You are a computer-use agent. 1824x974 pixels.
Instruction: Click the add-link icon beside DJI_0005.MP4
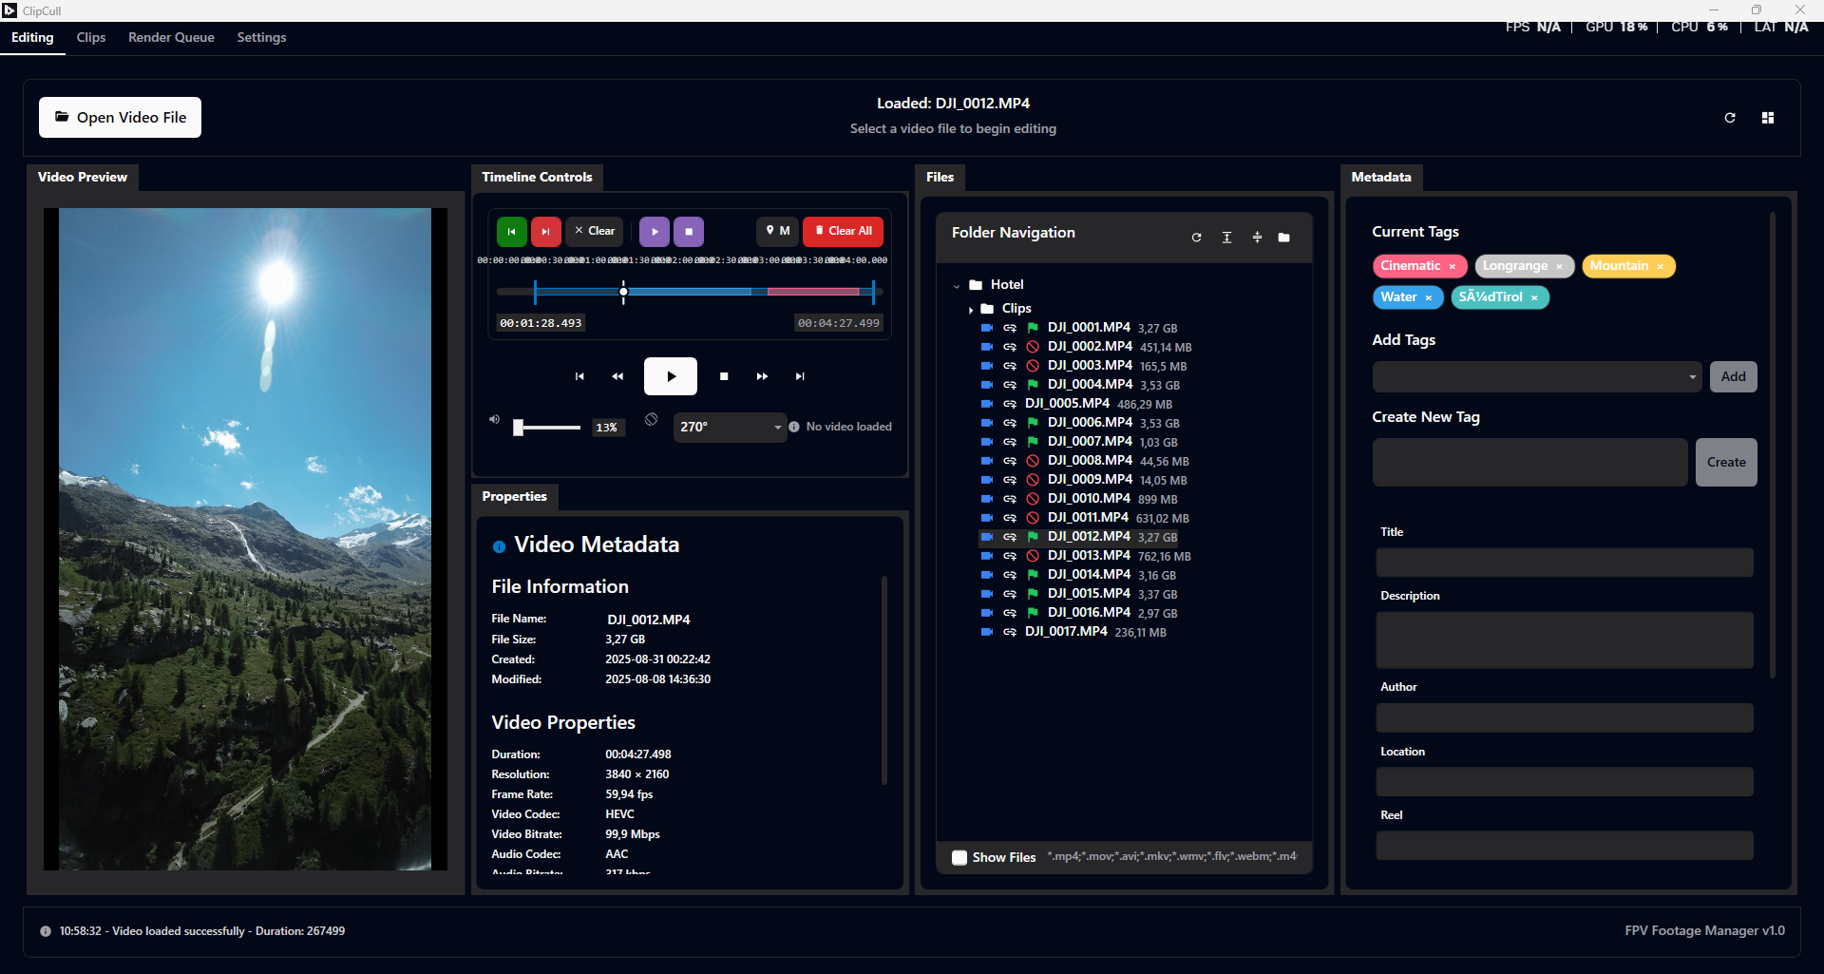click(x=1010, y=404)
